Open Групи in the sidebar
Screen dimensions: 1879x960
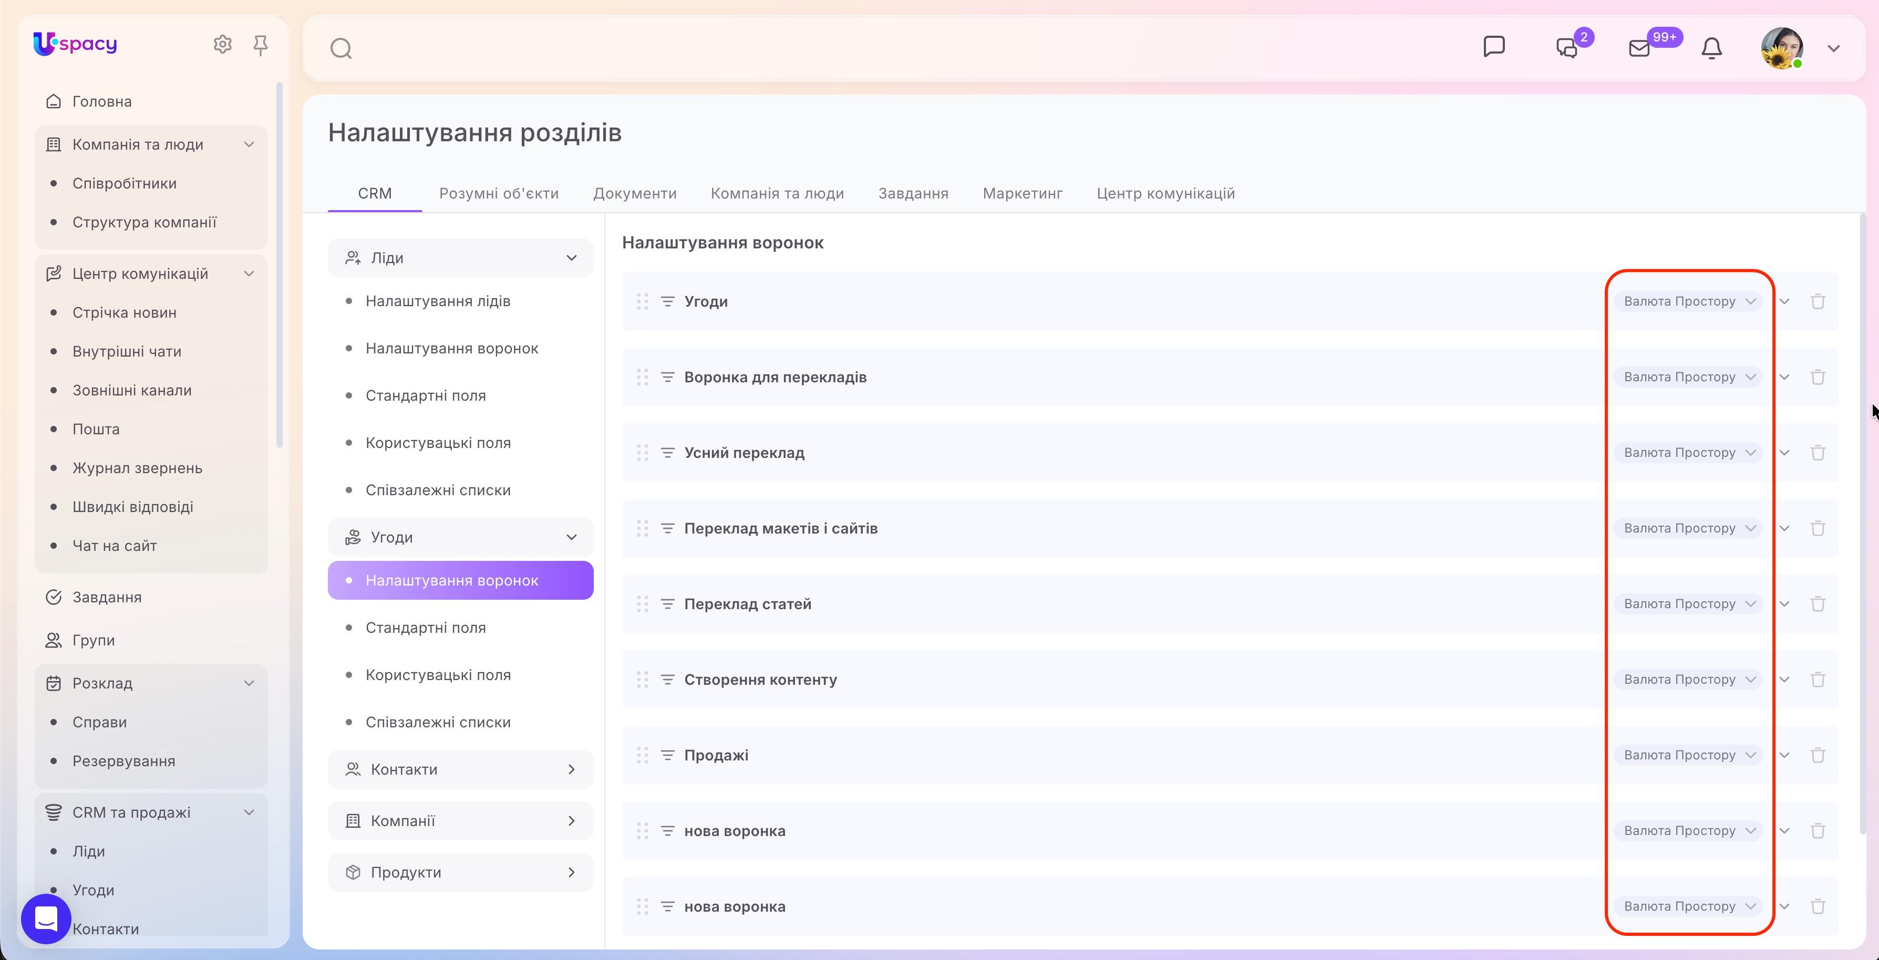(x=94, y=640)
